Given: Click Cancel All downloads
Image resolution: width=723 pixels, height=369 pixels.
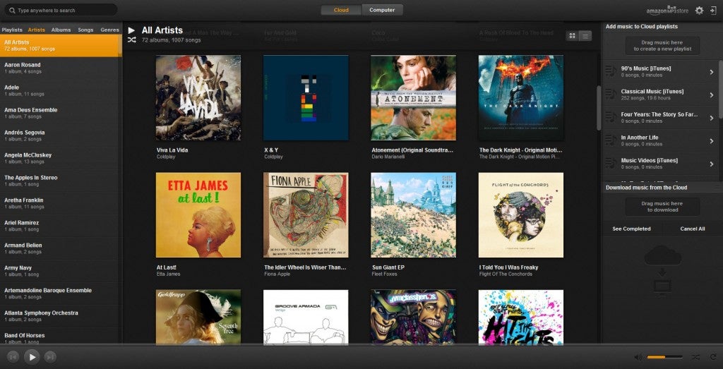Looking at the screenshot, I should point(692,229).
